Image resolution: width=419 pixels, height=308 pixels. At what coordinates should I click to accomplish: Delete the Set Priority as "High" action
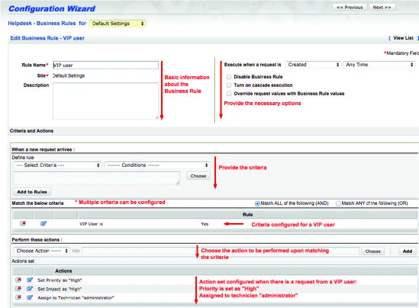[19, 280]
